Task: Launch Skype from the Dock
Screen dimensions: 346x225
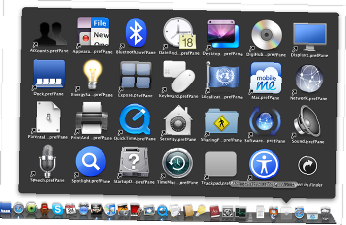Action: (57, 209)
